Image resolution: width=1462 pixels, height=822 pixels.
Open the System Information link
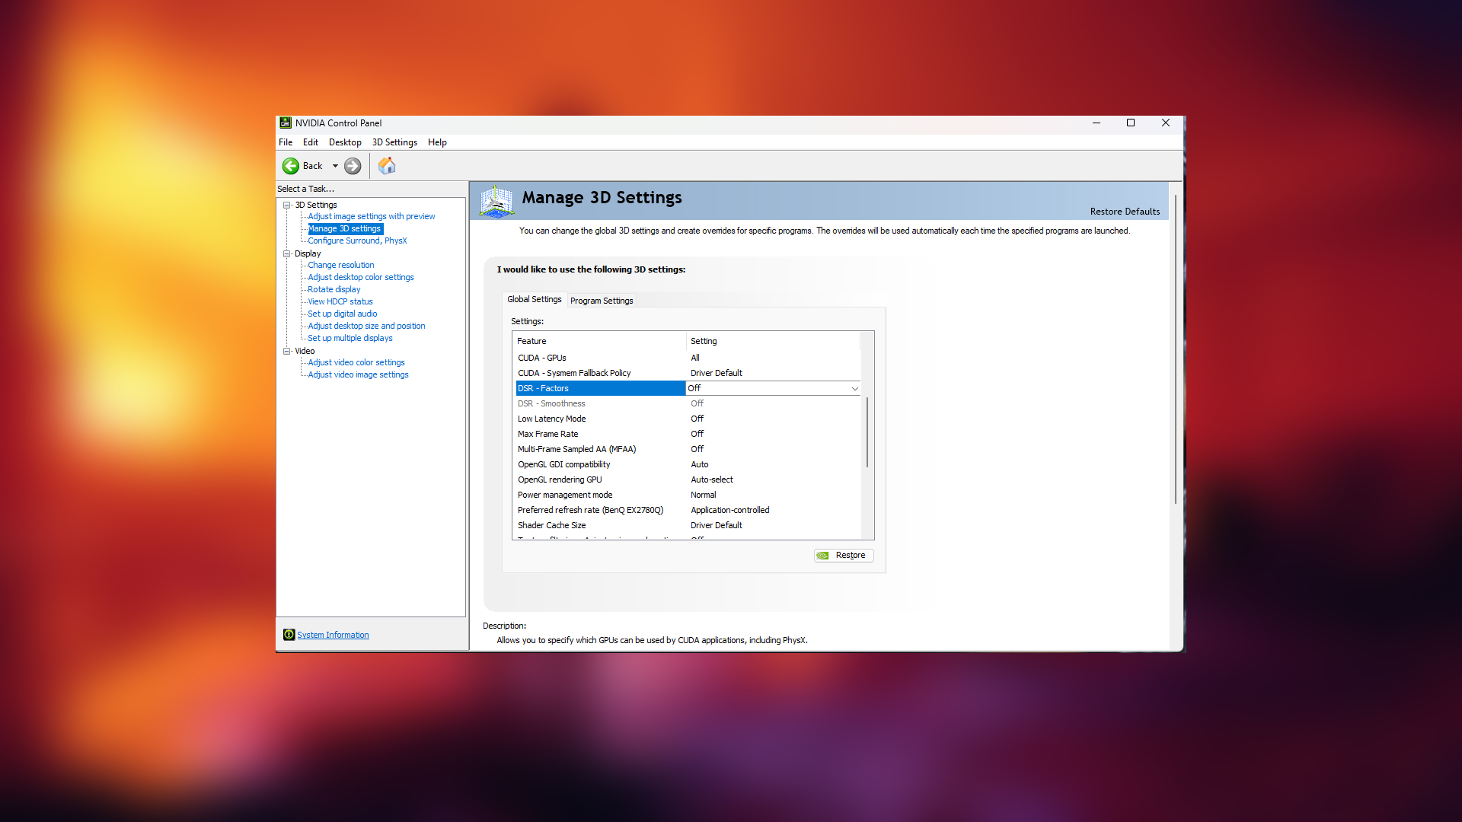pyautogui.click(x=333, y=635)
